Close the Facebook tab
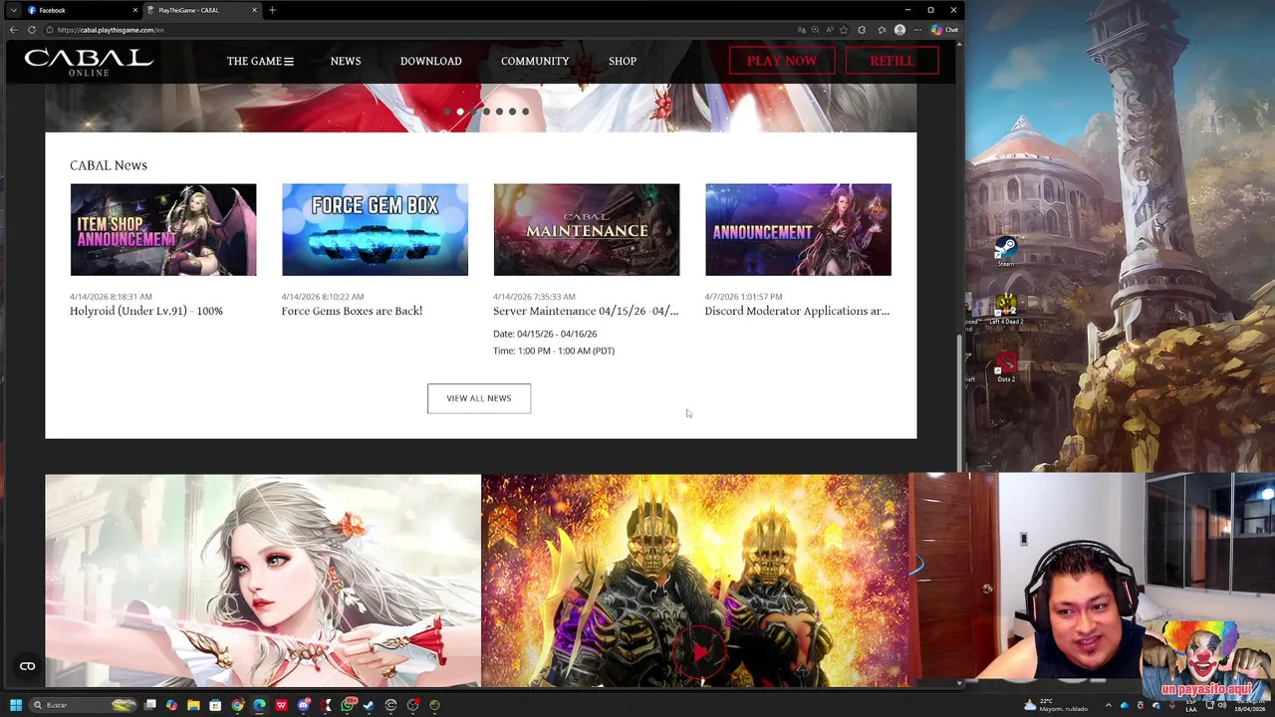The height and width of the screenshot is (717, 1275). pos(135,10)
